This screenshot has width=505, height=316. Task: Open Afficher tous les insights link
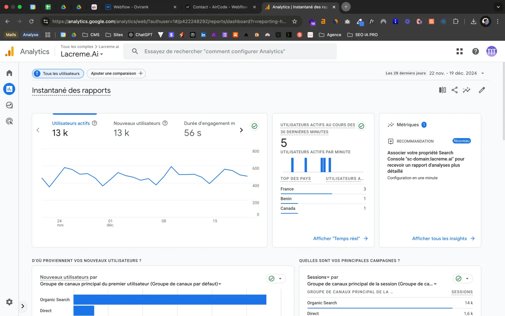[x=443, y=239]
